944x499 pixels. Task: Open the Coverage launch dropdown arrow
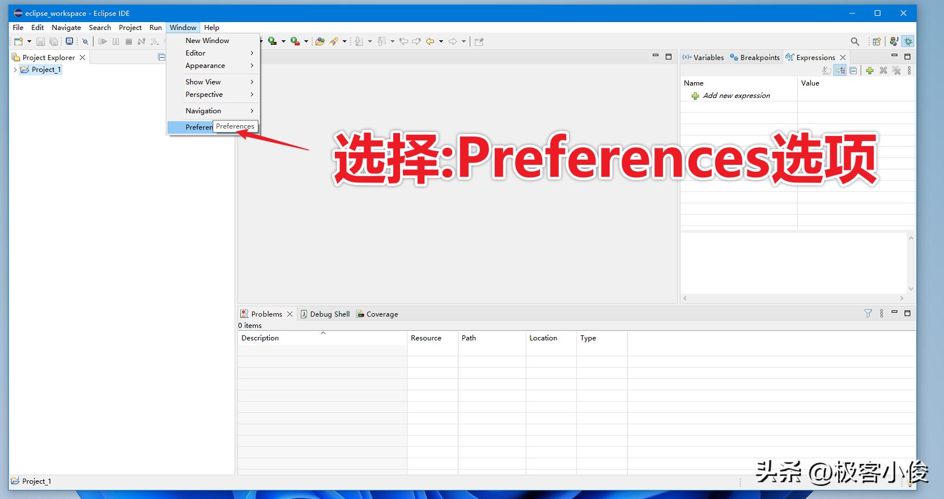coord(306,41)
